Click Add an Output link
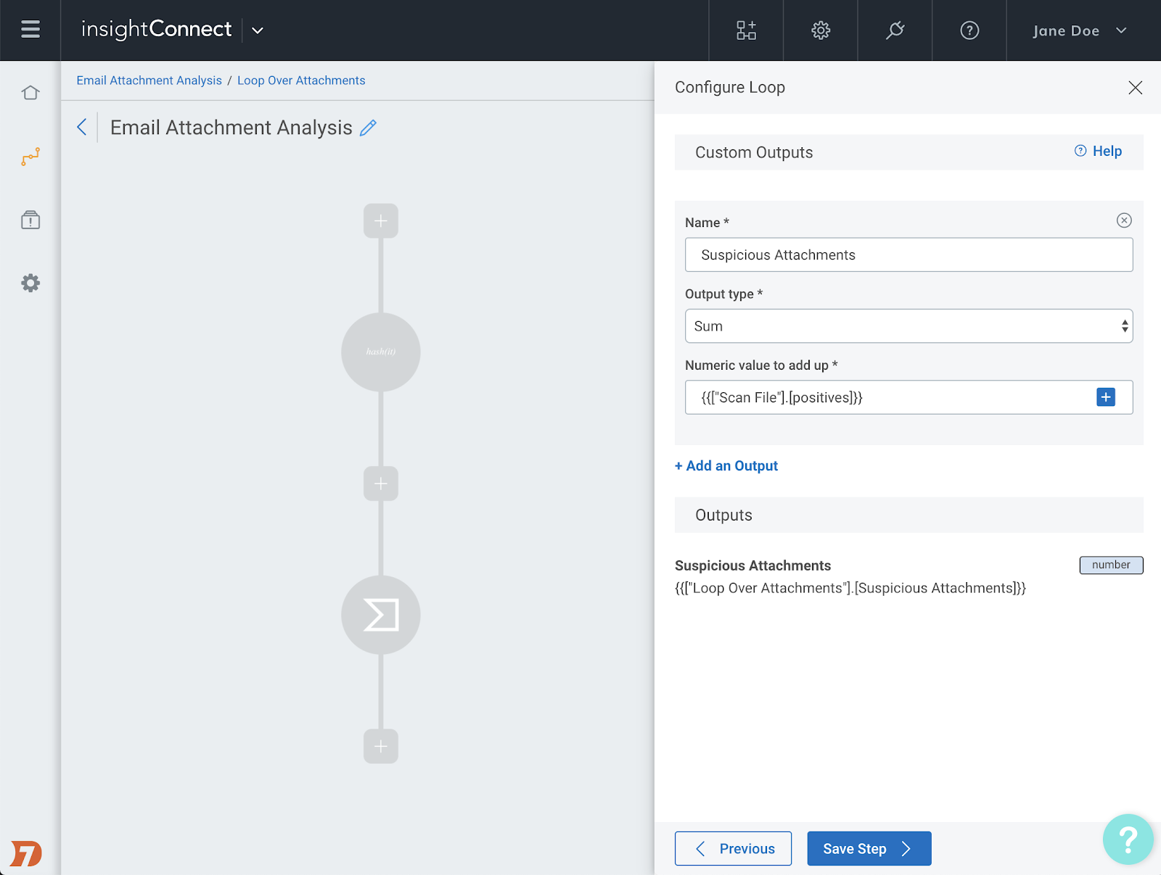 click(726, 466)
